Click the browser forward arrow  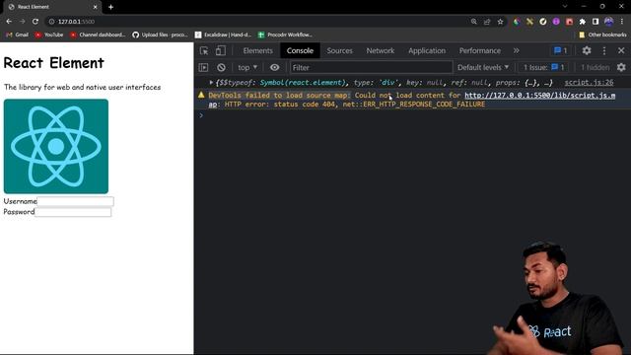(22, 22)
